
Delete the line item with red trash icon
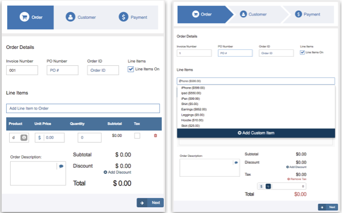(x=155, y=136)
